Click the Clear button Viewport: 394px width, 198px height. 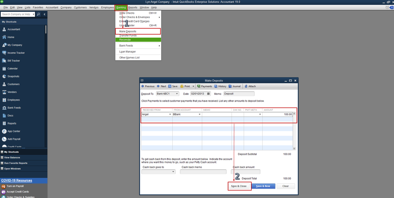286,186
